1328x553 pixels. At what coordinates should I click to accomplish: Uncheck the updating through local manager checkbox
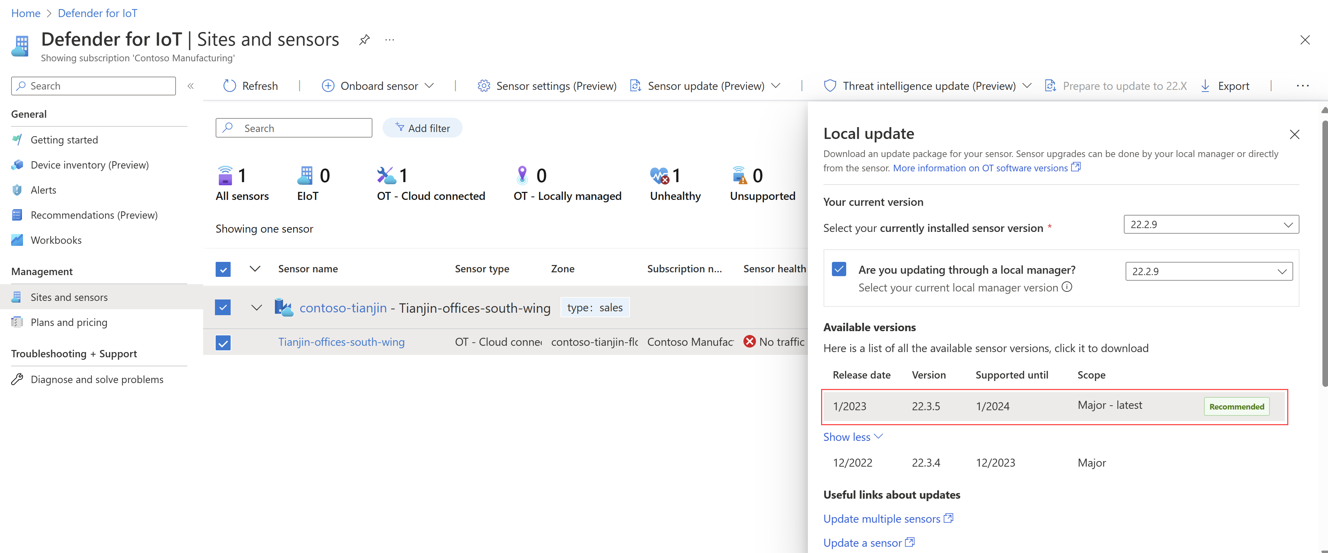click(x=839, y=269)
